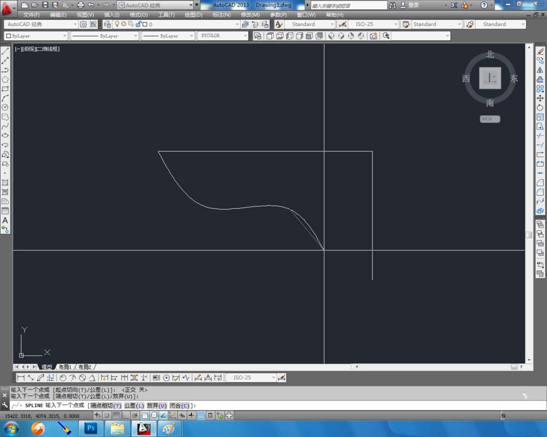547x437 pixels.
Task: Click the Open file icon
Action: point(34,5)
